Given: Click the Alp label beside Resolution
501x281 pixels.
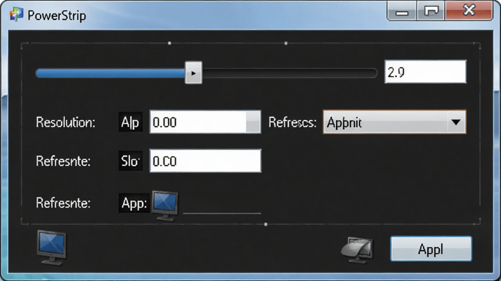Looking at the screenshot, I should (130, 122).
